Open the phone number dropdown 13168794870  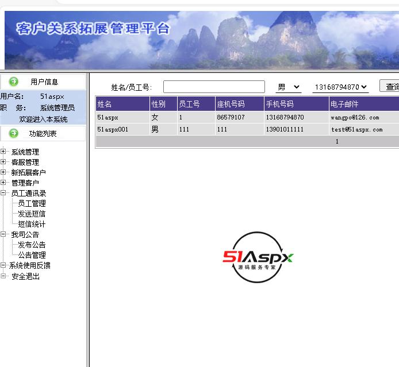(x=340, y=87)
